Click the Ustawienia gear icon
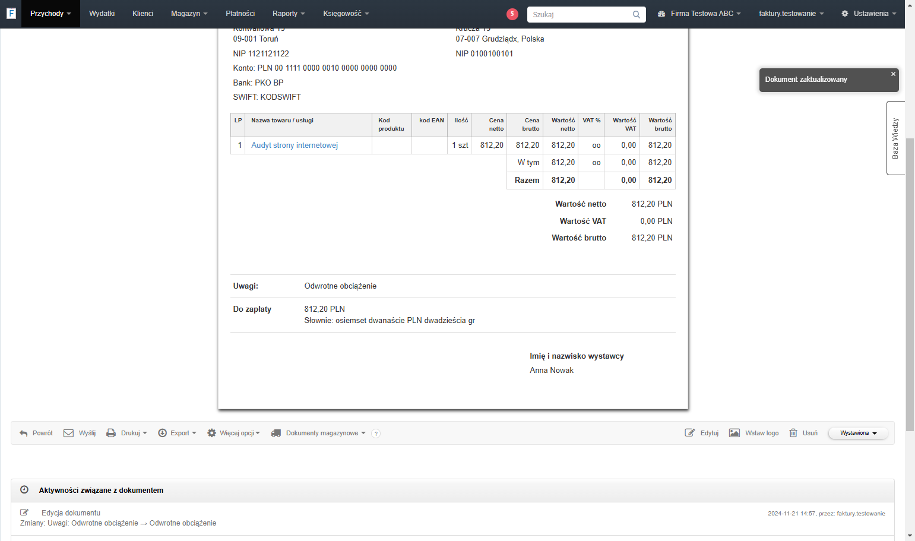 [845, 14]
